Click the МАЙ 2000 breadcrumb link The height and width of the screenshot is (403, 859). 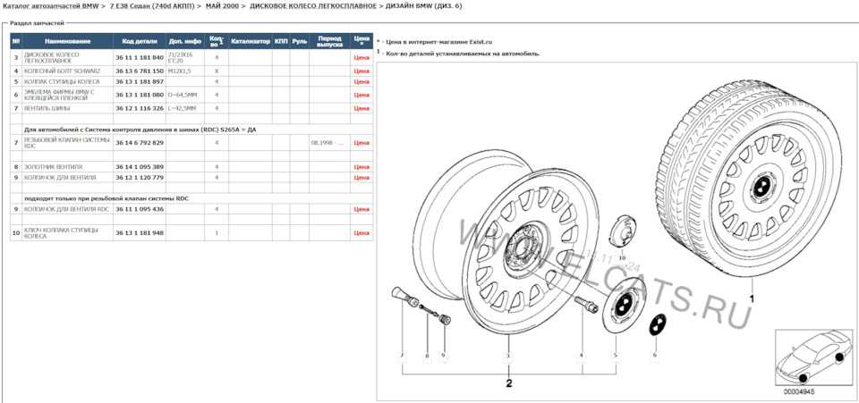pyautogui.click(x=222, y=5)
